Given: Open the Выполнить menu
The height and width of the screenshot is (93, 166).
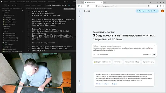Looking at the screenshot, I should [42, 2].
